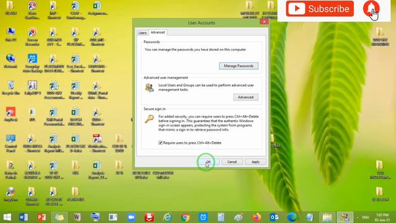Image resolution: width=396 pixels, height=223 pixels.
Task: Launch Firefox from the taskbar
Action: pyautogui.click(x=256, y=217)
